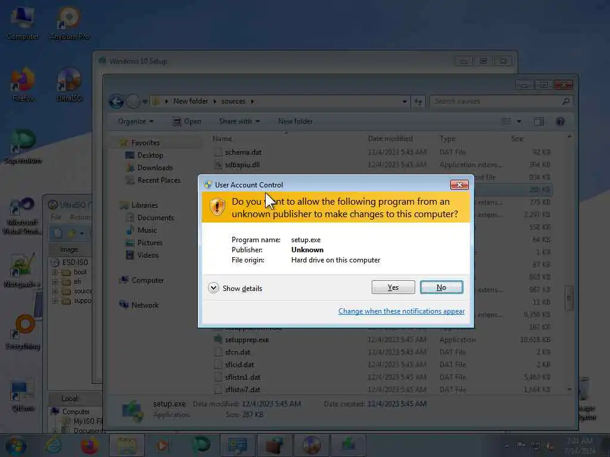Select Network in navigation pane
This screenshot has height=457, width=610.
point(145,305)
